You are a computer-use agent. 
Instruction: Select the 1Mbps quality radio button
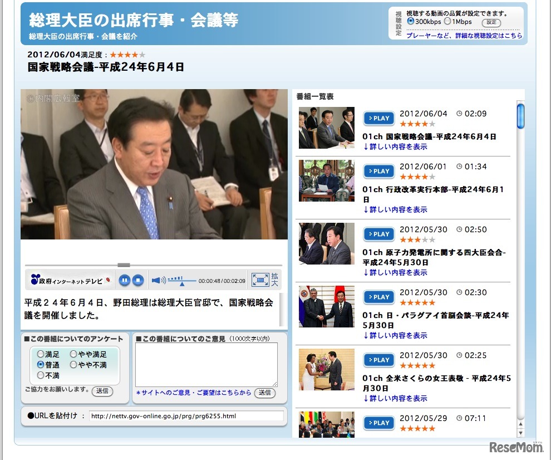point(447,21)
